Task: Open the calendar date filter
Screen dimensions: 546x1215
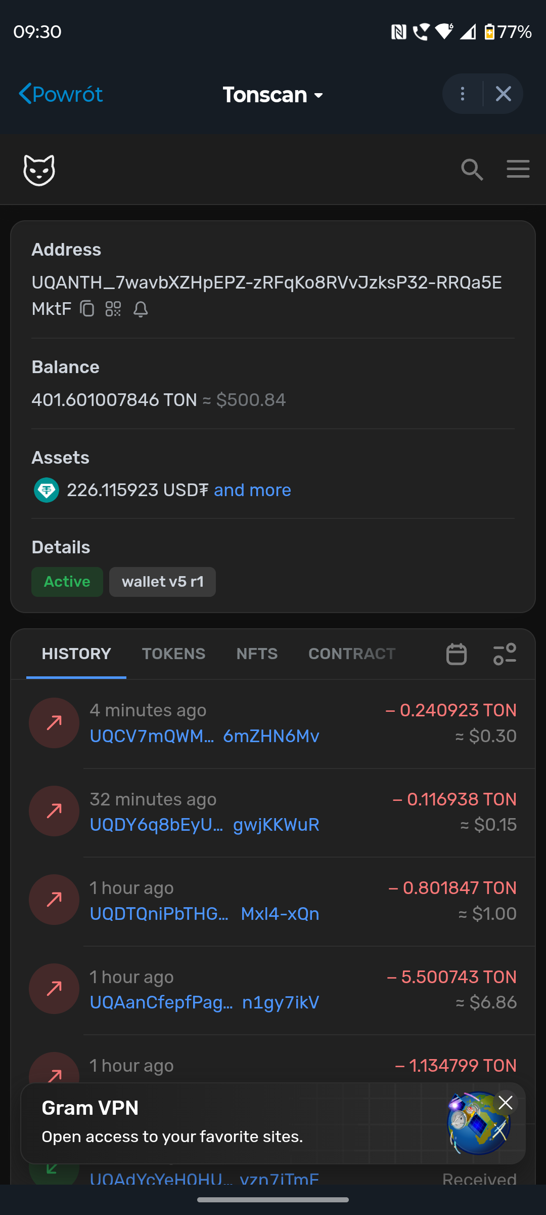Action: coord(456,654)
